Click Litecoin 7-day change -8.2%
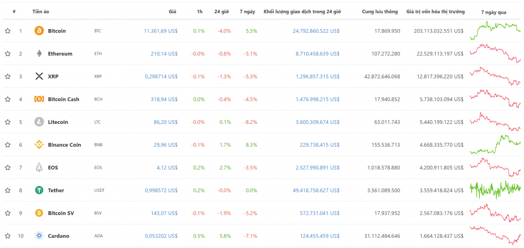Viewport: 524px width, 248px height. coord(251,122)
